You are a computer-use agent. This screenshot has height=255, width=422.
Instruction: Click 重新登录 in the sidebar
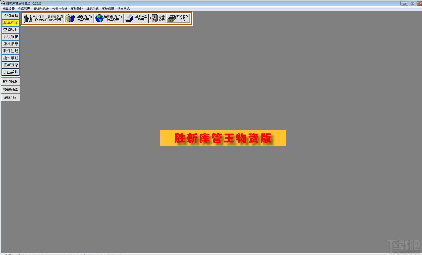(11, 65)
